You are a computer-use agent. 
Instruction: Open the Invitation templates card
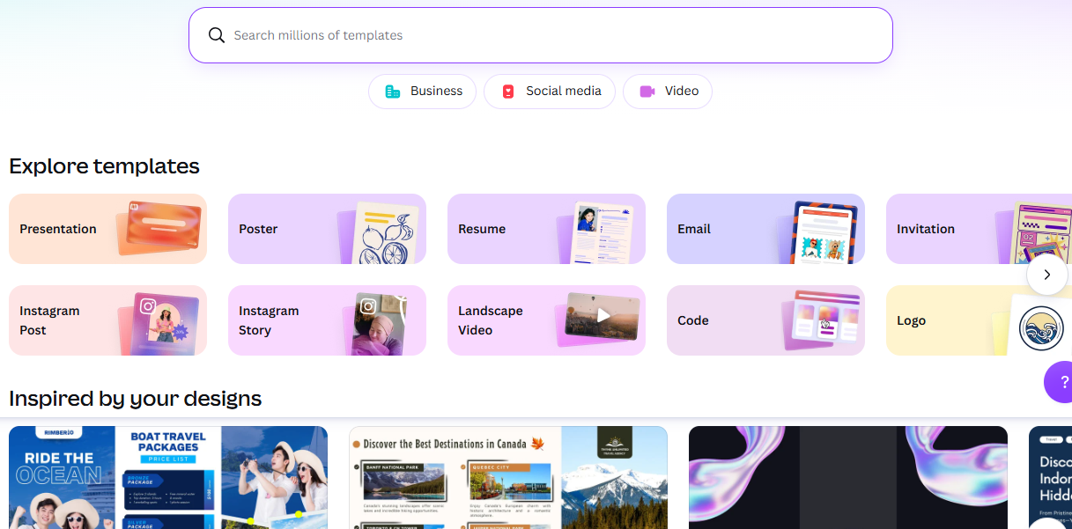tap(979, 229)
